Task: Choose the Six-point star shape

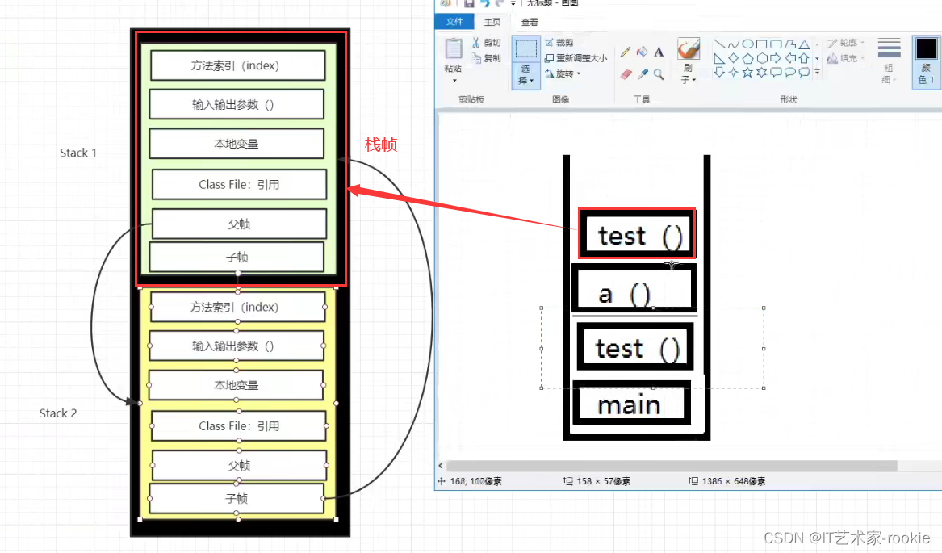Action: [762, 72]
